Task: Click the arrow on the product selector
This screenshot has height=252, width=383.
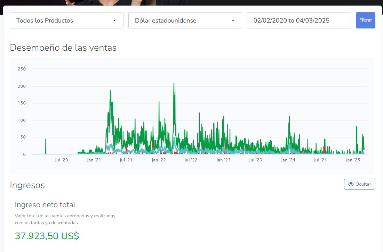Action: click(x=114, y=20)
